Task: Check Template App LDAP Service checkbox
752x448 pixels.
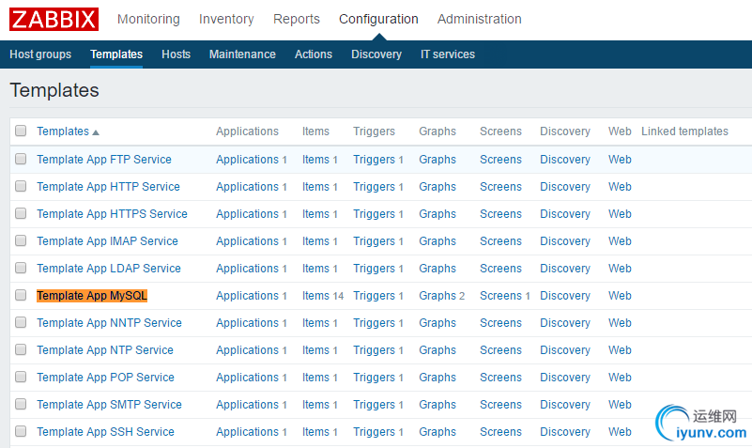Action: point(21,268)
